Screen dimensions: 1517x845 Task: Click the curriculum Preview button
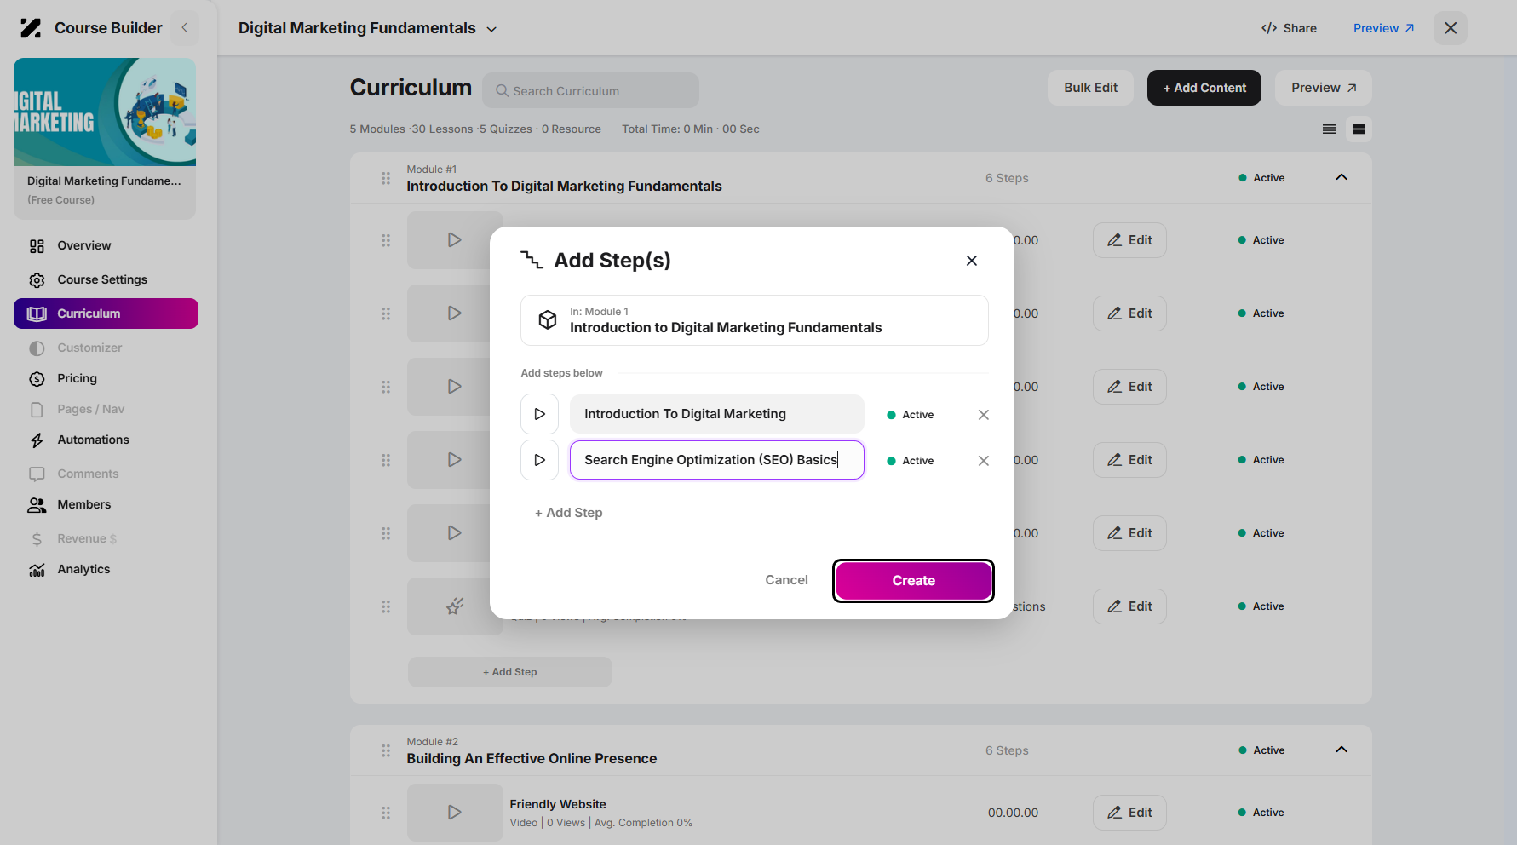click(1323, 88)
